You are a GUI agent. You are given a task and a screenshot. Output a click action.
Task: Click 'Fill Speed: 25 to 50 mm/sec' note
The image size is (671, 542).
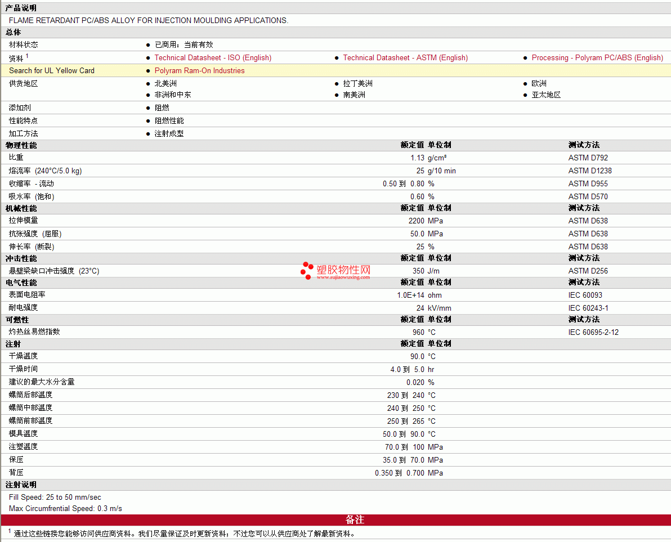(55, 497)
